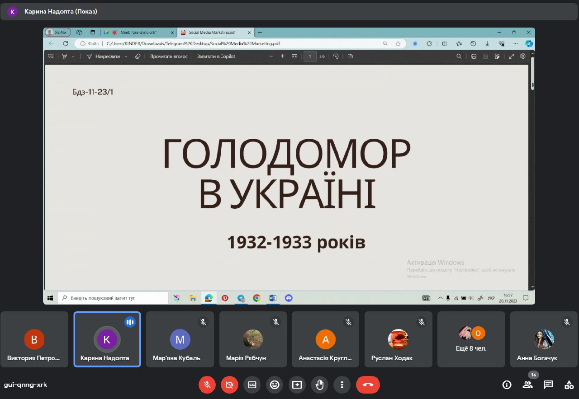Search in the PDF document
The width and height of the screenshot is (579, 399).
pyautogui.click(x=459, y=56)
